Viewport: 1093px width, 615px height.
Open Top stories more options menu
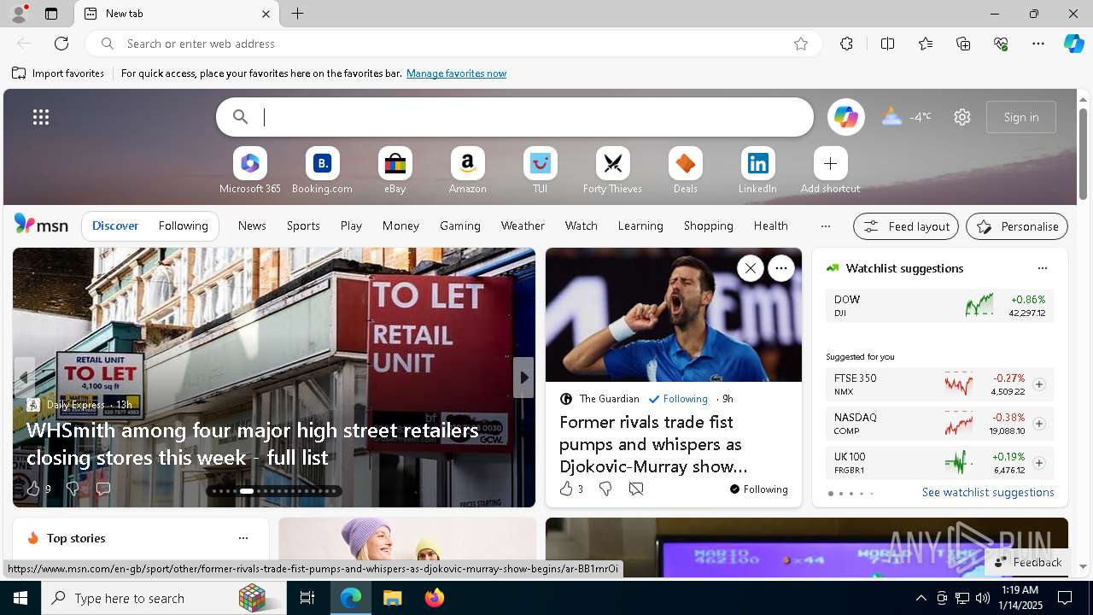243,538
